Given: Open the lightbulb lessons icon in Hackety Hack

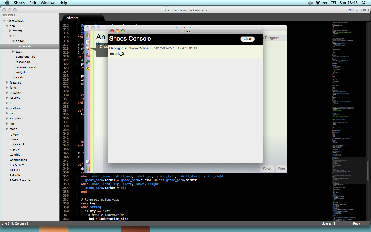Looking at the screenshot, I should [x=88, y=48].
